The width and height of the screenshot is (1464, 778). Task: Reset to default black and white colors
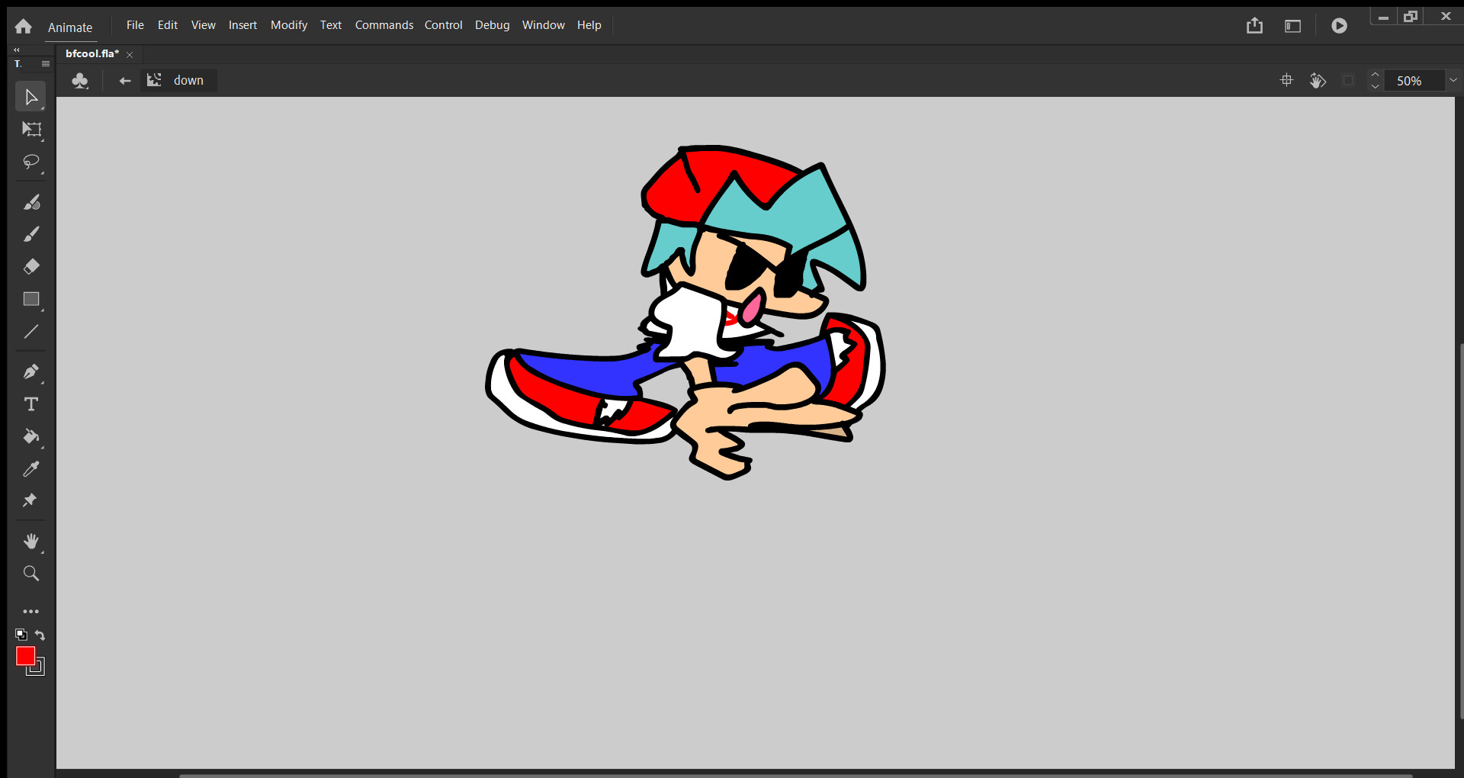pyautogui.click(x=21, y=635)
